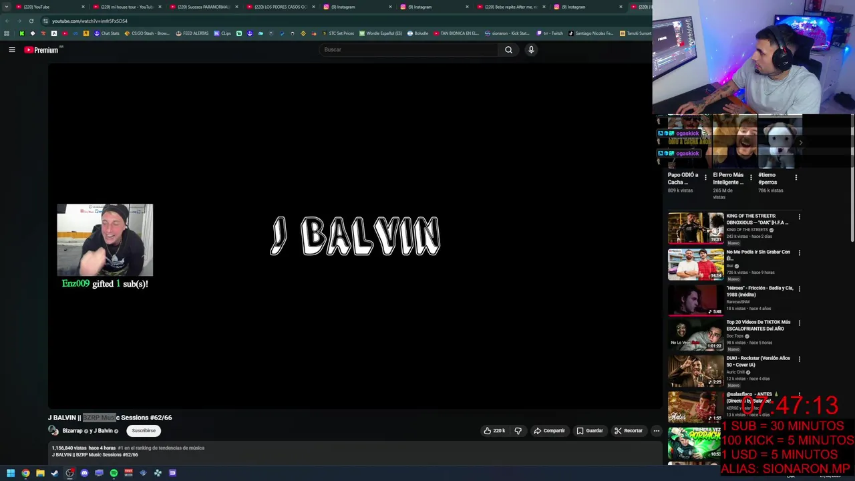Open 'DUKI - Rockstar' video thumbnail
855x481 pixels.
(x=695, y=371)
